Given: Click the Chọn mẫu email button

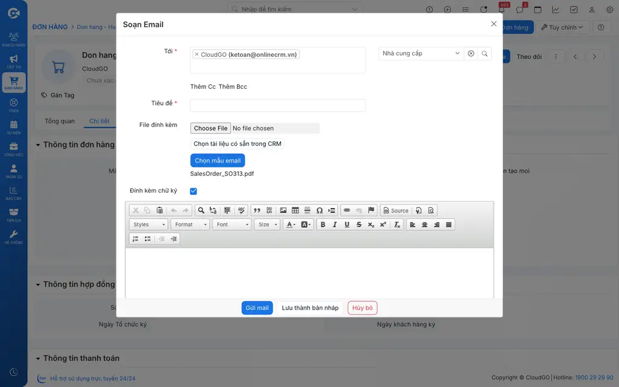Looking at the screenshot, I should (218, 161).
